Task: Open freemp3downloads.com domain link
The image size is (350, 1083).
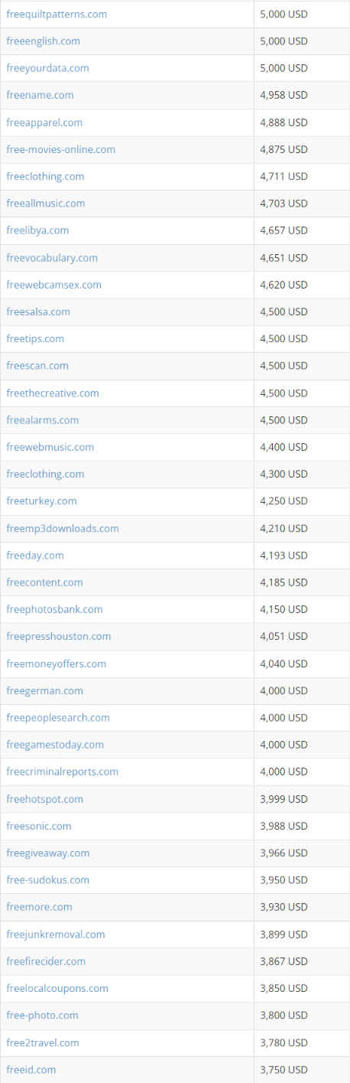Action: pos(63,528)
